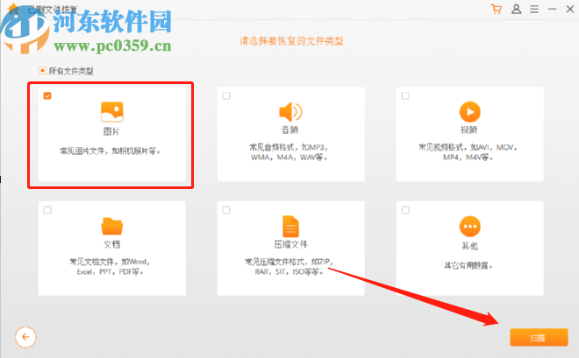Start scanning with the 扫描 button
The width and height of the screenshot is (579, 358).
point(539,337)
